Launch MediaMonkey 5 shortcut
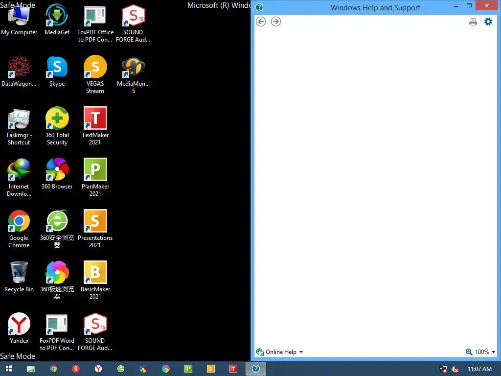The height and width of the screenshot is (376, 501). tap(133, 75)
